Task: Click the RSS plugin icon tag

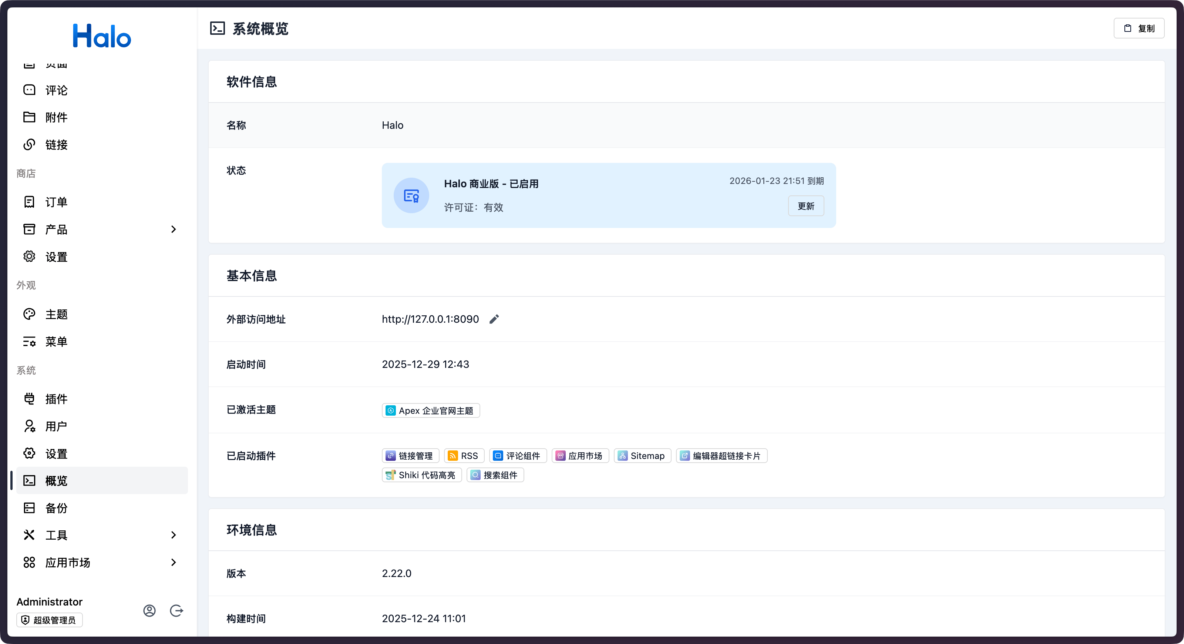Action: (x=453, y=456)
